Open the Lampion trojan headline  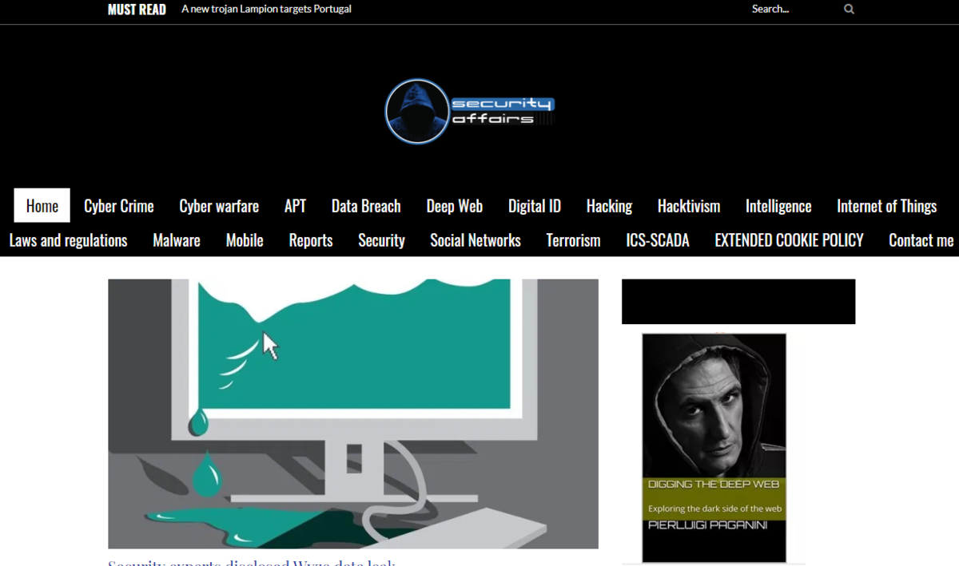coord(266,10)
